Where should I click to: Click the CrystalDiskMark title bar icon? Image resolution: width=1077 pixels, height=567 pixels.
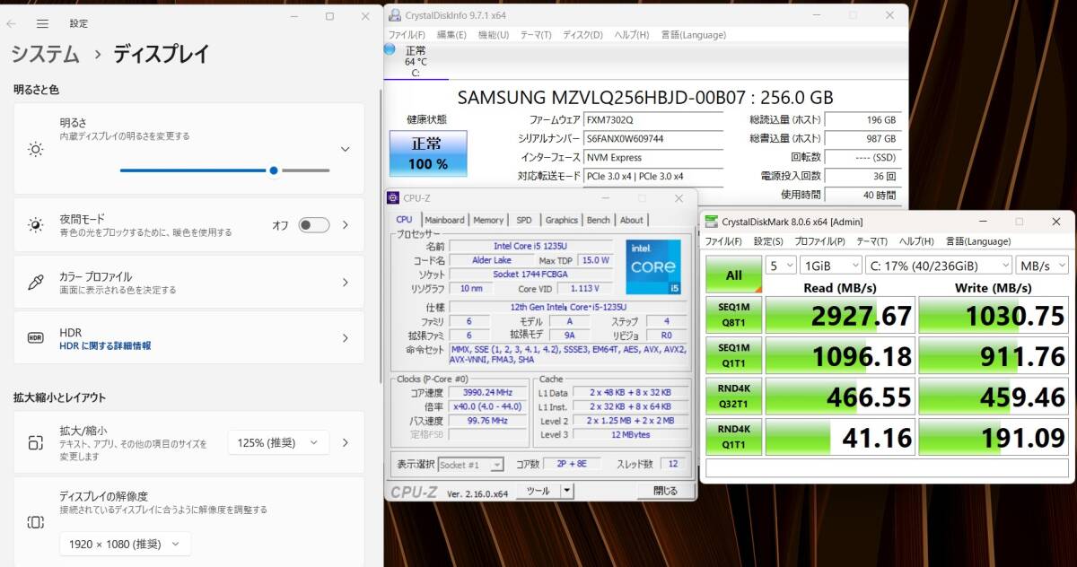pos(711,221)
